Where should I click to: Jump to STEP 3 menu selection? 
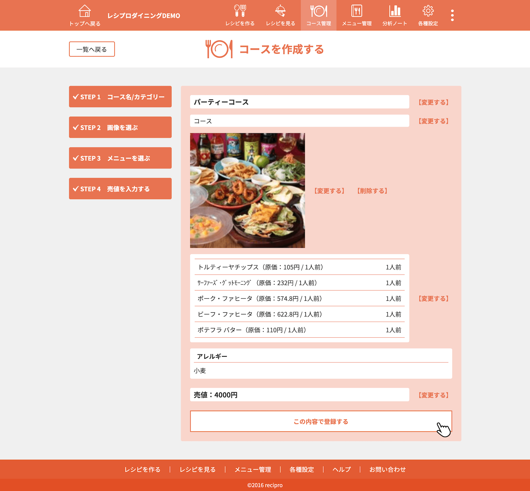pos(120,158)
